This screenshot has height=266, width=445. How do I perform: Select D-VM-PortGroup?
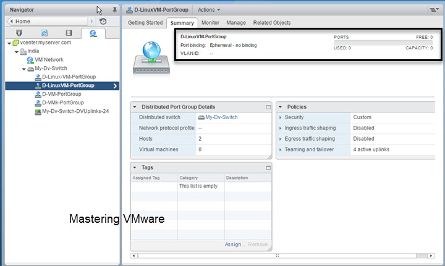62,94
